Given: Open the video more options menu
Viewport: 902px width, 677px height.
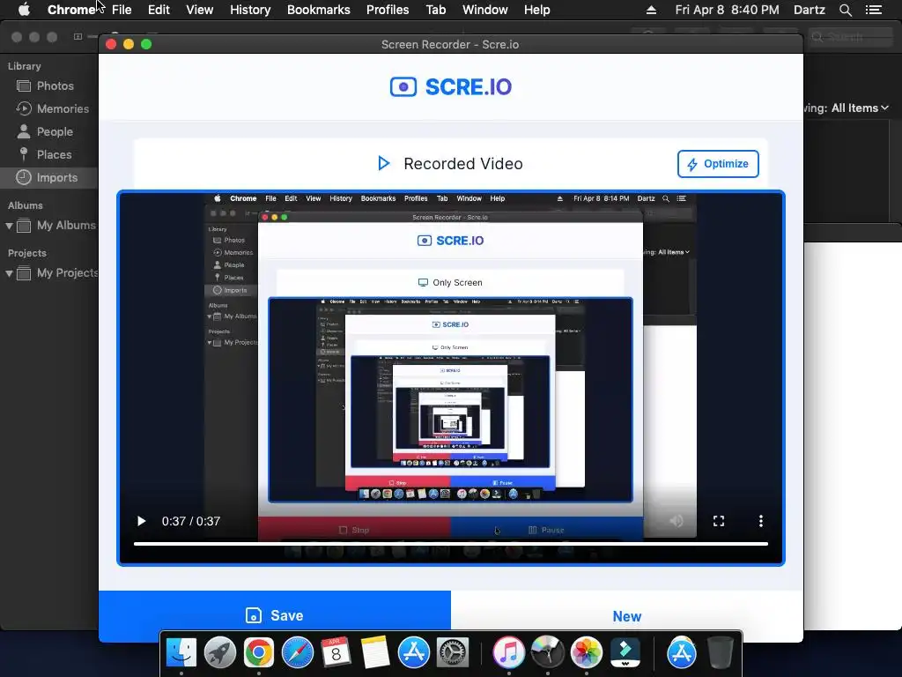Looking at the screenshot, I should (760, 521).
